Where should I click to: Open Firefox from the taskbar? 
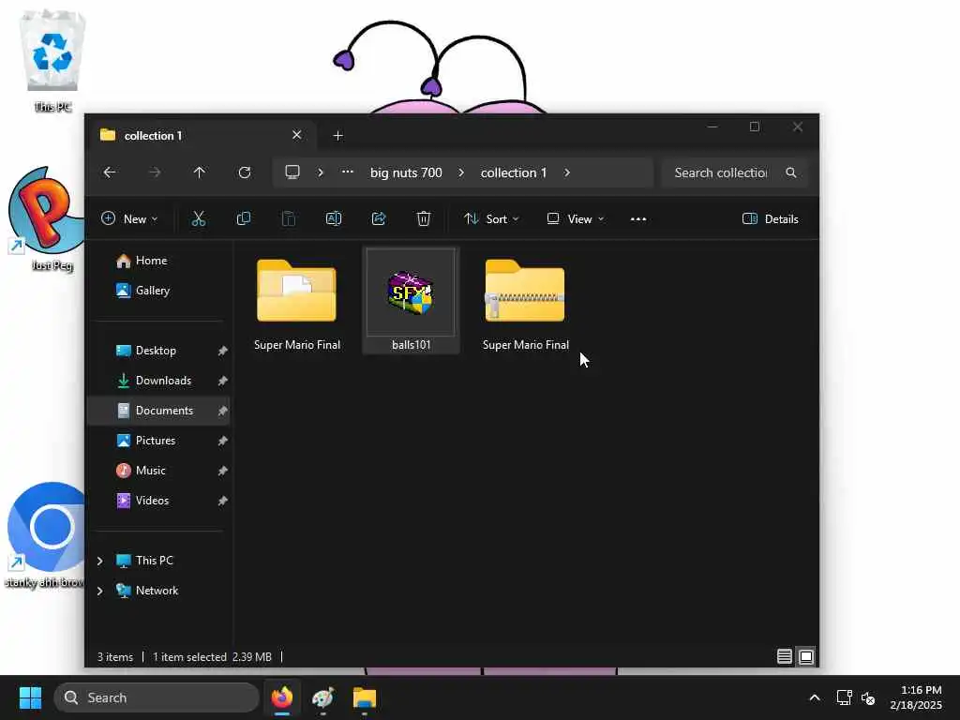(x=281, y=697)
